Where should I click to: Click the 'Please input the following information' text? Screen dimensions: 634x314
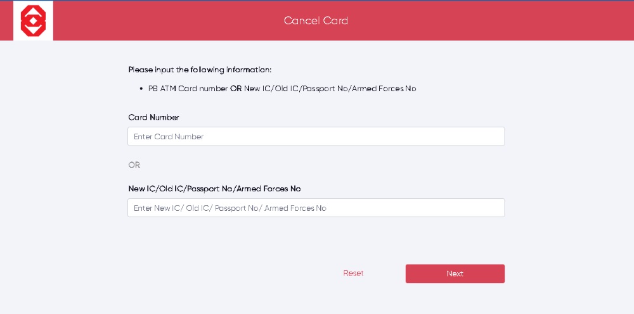(x=200, y=70)
